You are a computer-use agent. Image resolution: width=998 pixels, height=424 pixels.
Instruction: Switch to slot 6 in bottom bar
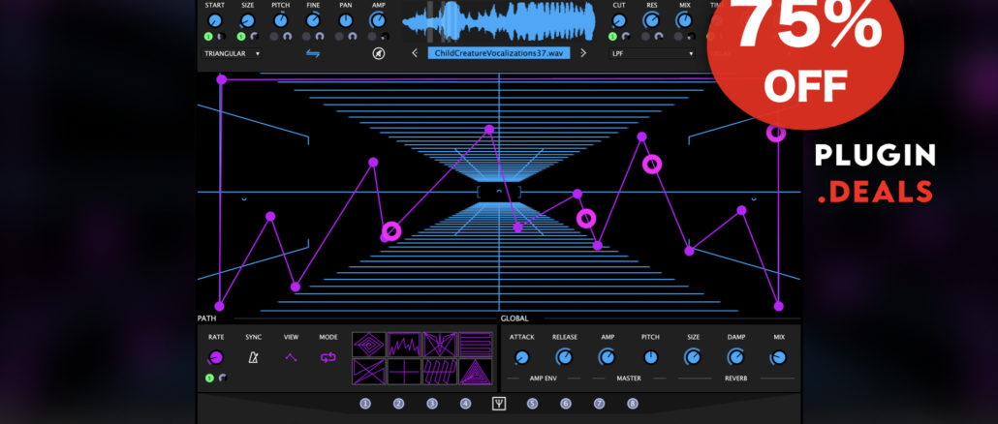pyautogui.click(x=566, y=403)
